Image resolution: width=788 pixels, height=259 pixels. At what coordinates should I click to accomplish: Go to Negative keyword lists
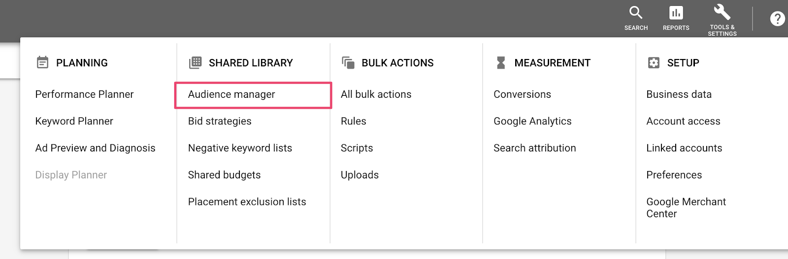click(240, 148)
